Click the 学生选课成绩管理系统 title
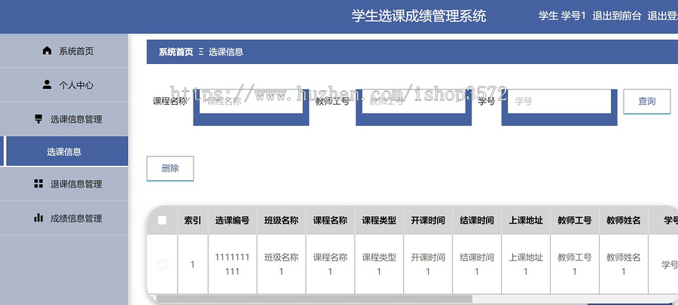Viewport: 678px width, 305px height. (x=419, y=16)
